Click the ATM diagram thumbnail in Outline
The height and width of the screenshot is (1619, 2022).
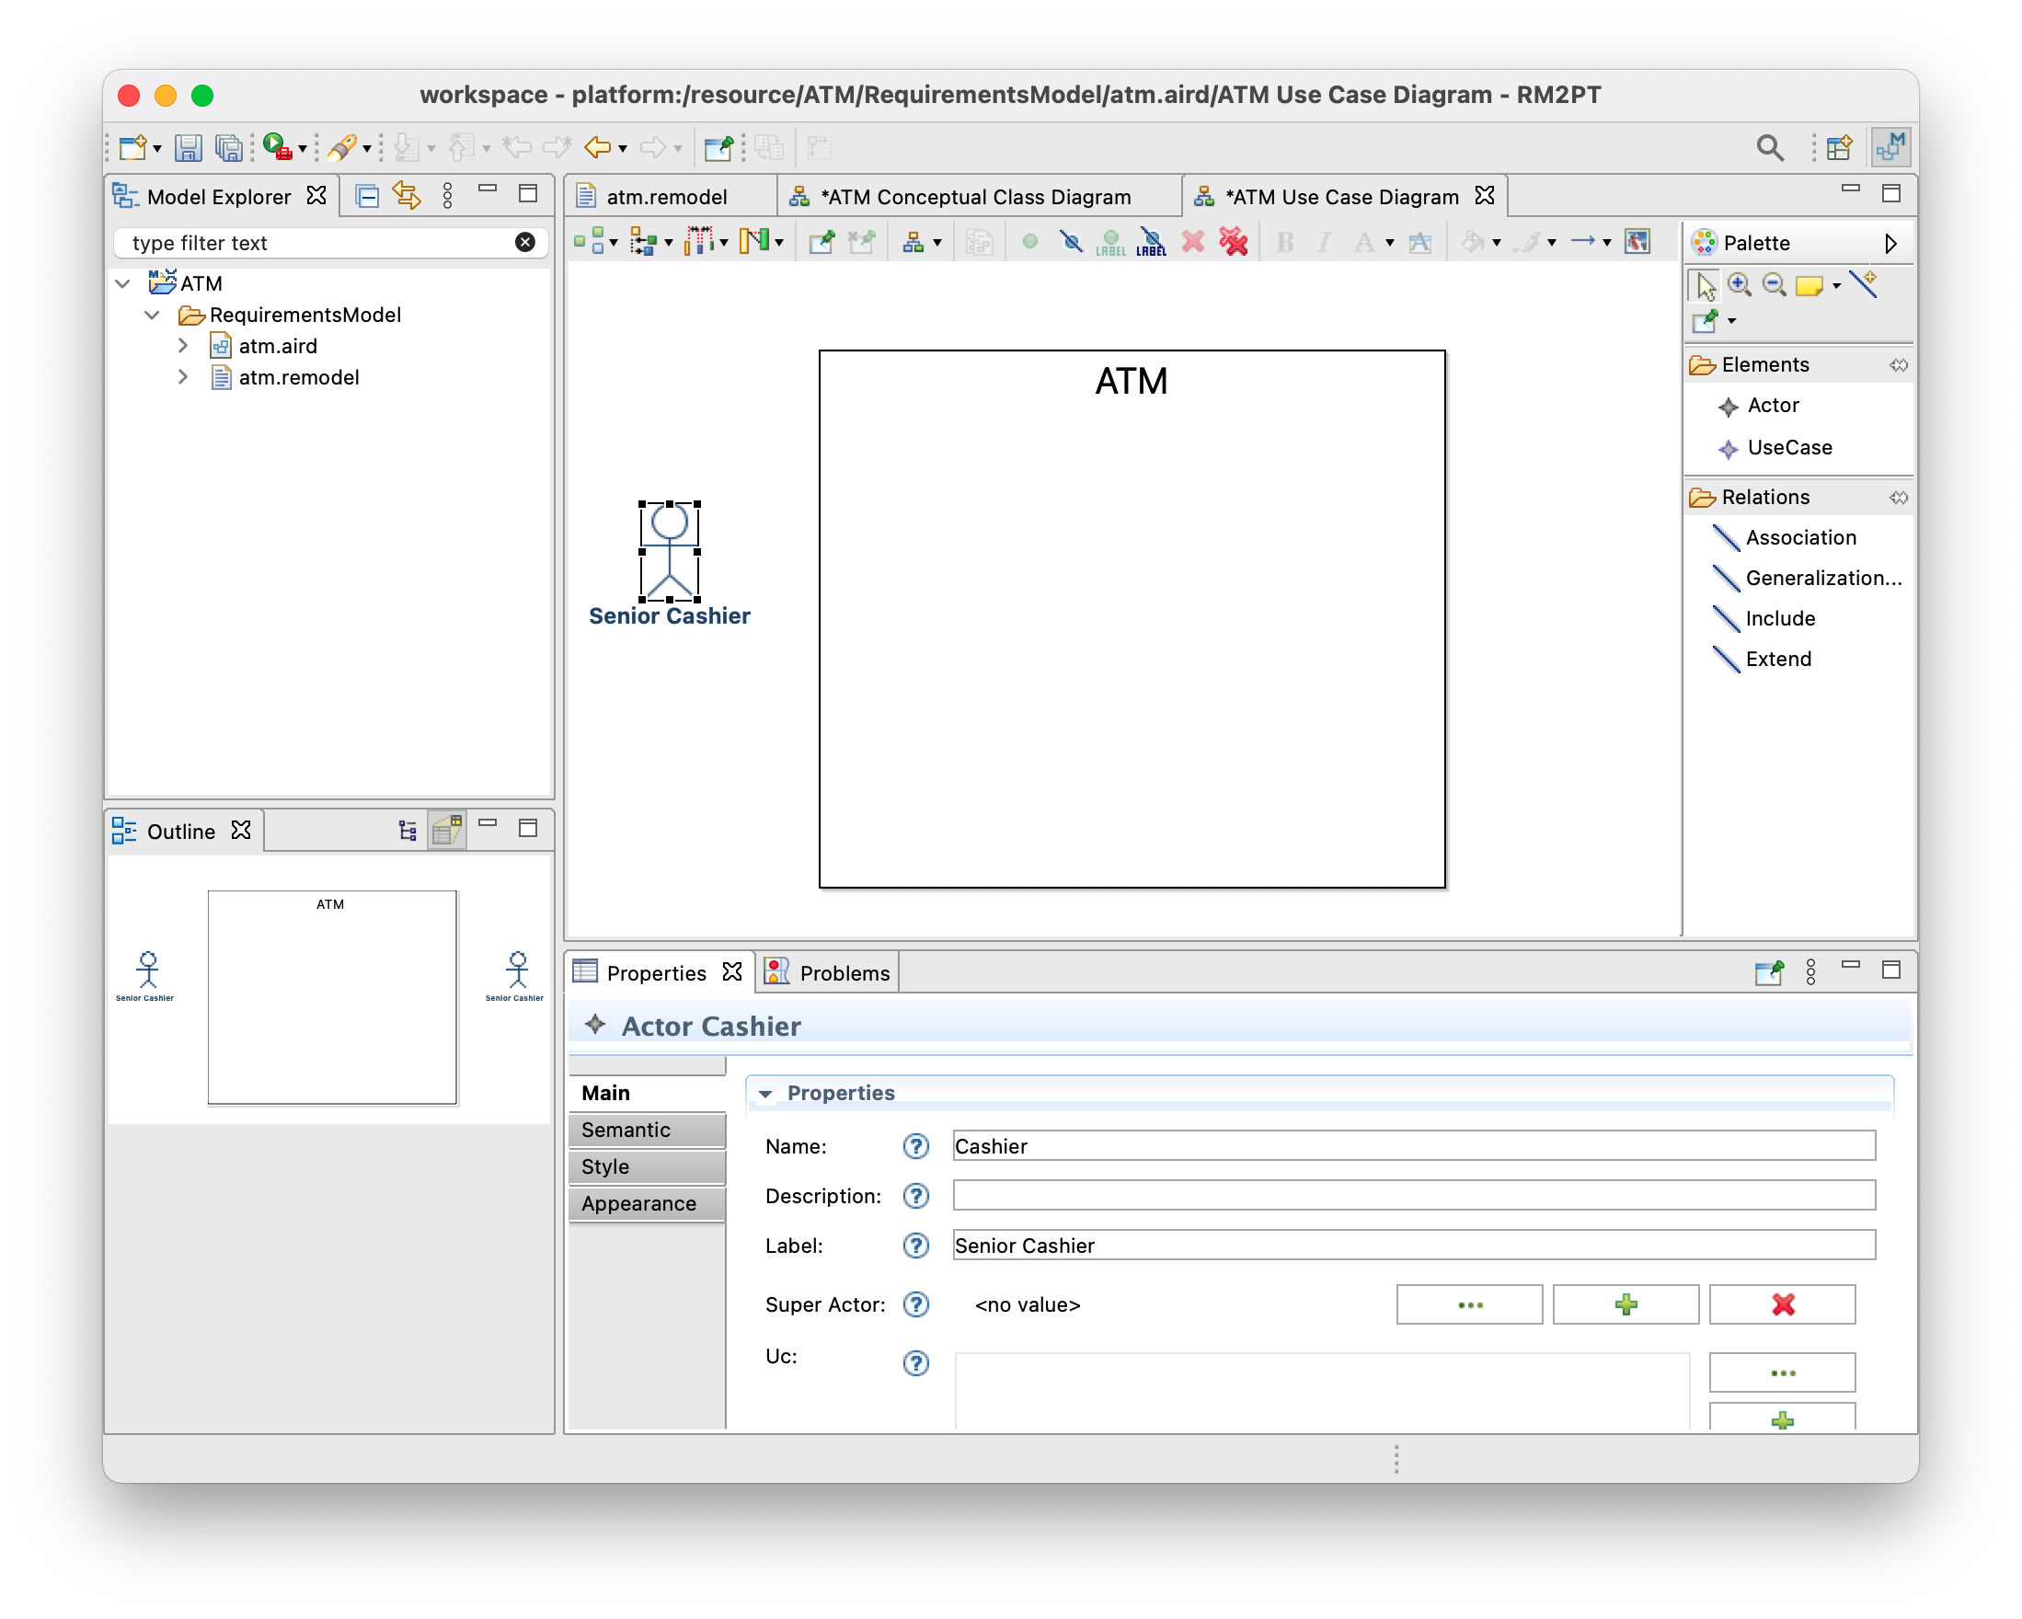(330, 992)
